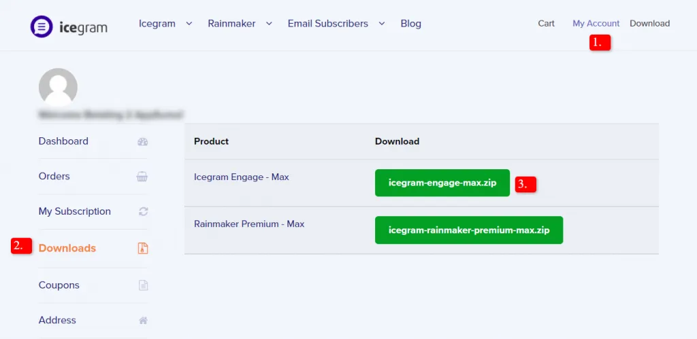Viewport: 697px width, 339px height.
Task: Open the Icegram navigation menu item
Action: (x=157, y=24)
